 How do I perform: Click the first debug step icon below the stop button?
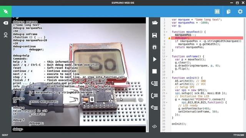(x=155, y=84)
